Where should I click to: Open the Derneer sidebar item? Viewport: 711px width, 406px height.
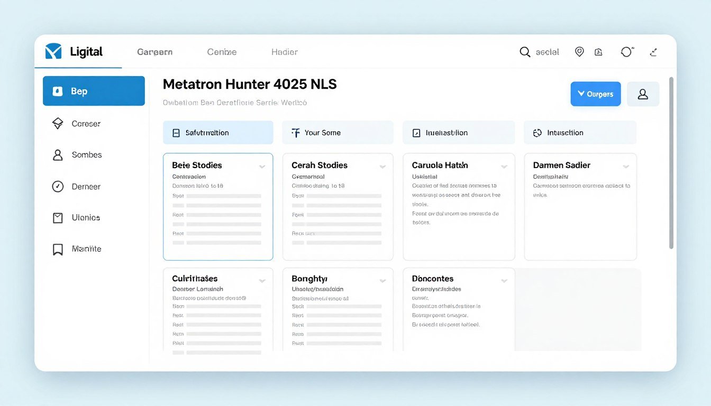pos(94,186)
